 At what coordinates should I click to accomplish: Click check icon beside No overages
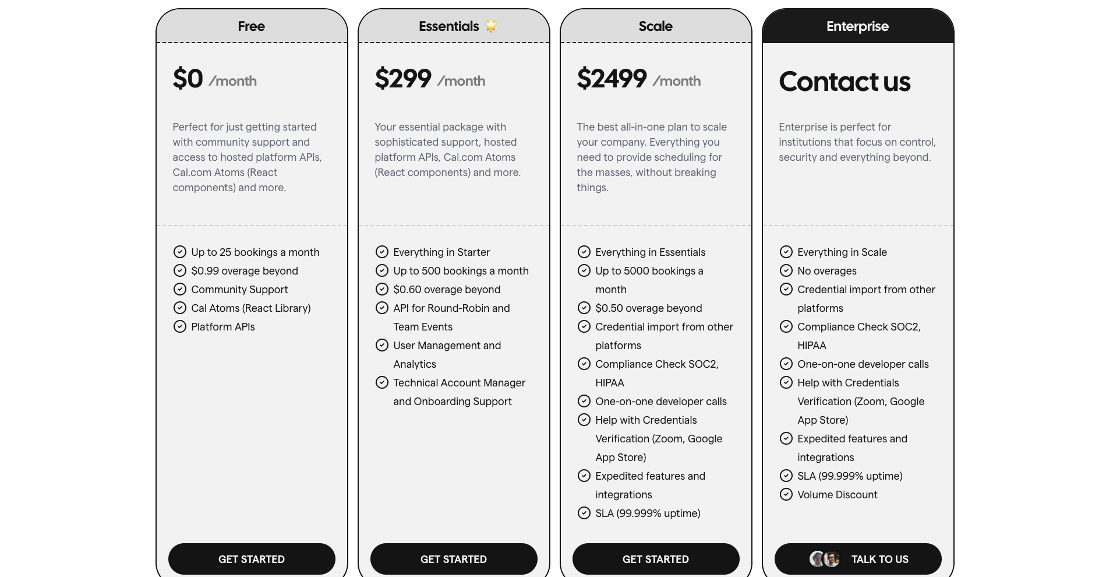coord(786,270)
